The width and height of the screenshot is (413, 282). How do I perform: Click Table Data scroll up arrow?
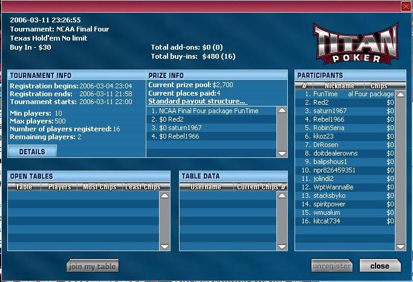click(x=282, y=195)
